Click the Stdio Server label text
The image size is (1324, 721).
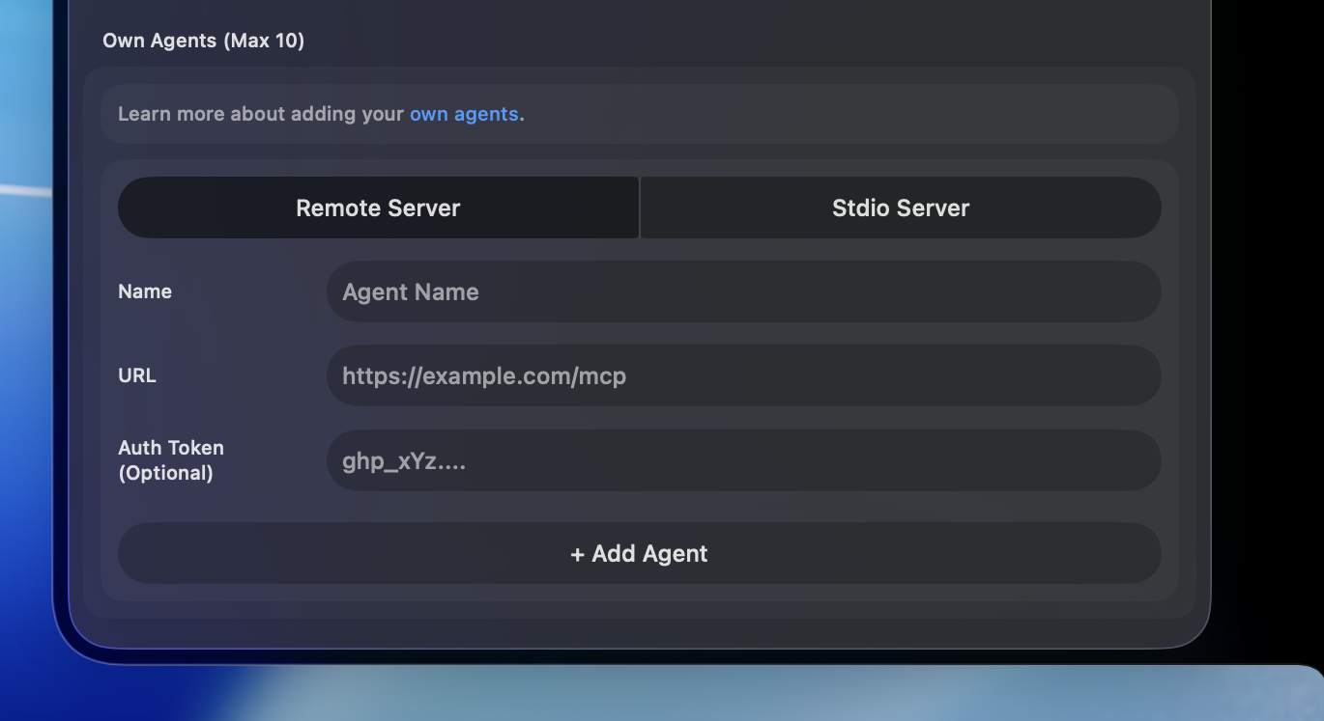coord(900,208)
